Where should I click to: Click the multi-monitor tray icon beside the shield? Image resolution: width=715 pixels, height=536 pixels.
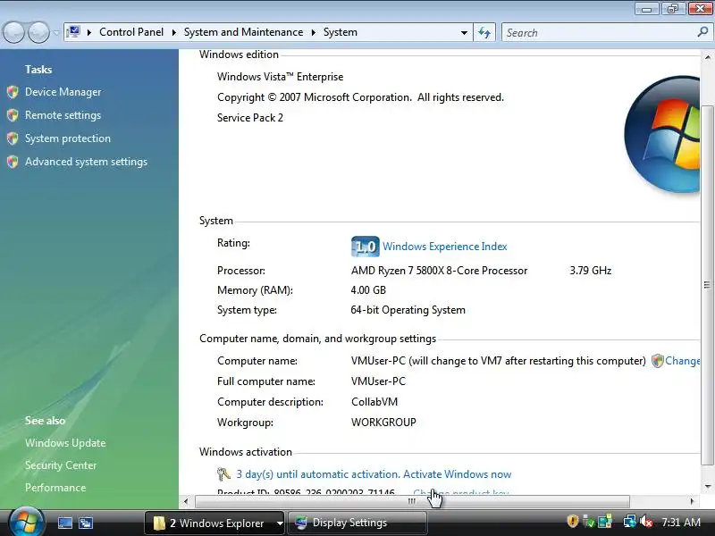[605, 521]
